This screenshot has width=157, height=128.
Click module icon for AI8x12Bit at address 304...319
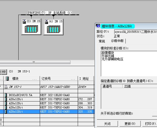pos(6,108)
